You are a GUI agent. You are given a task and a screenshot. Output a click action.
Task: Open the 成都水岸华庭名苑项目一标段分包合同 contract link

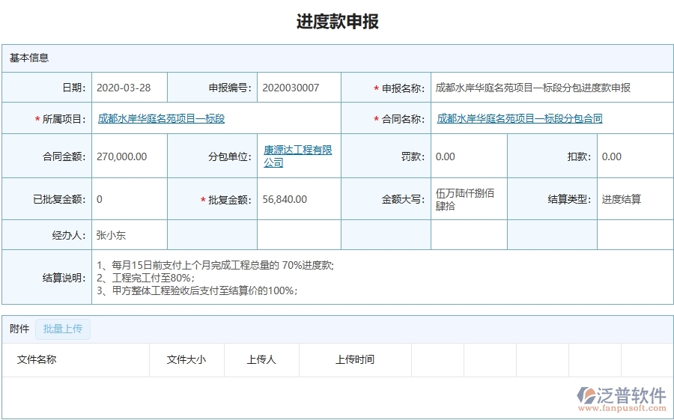(x=520, y=118)
